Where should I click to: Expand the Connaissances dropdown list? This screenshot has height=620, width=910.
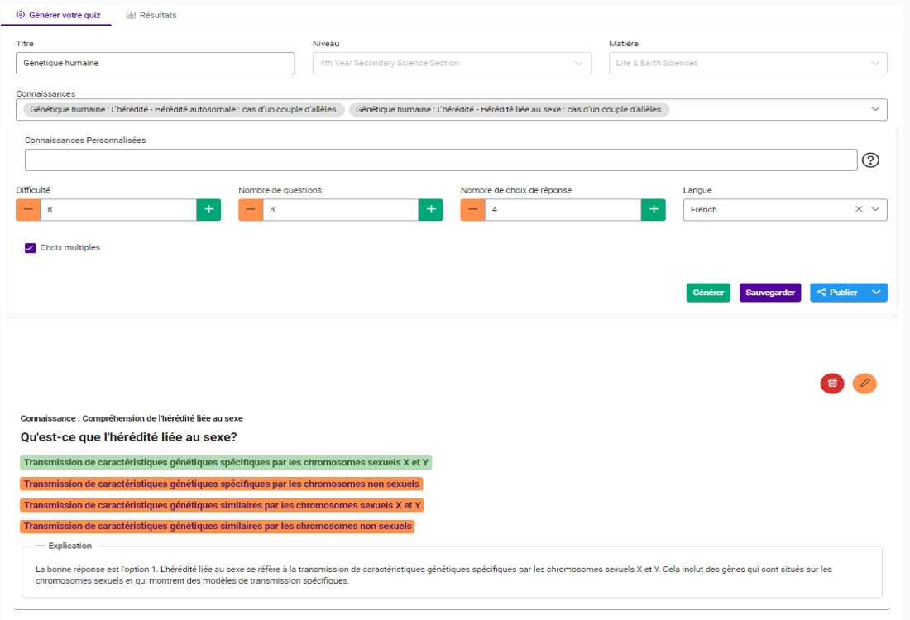tap(874, 109)
